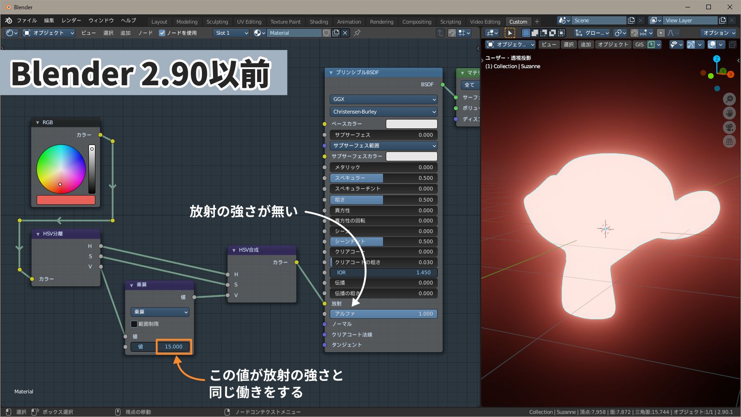Image resolution: width=741 pixels, height=417 pixels.
Task: Toggle node editor snapping magnet icon
Action: tap(452, 33)
